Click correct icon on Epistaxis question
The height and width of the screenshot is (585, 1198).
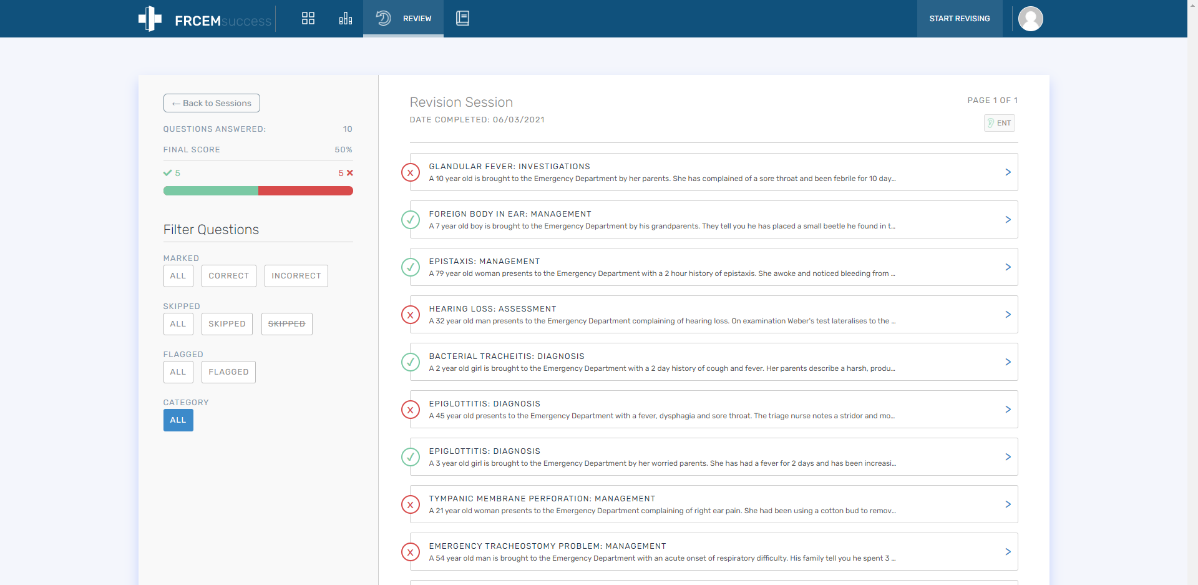(411, 267)
